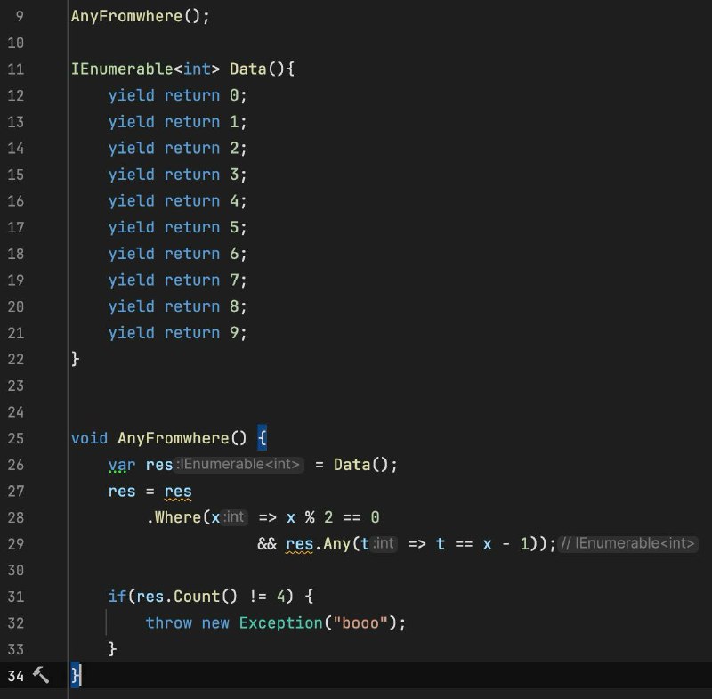Click 'yield return 7;' statement
The image size is (712, 699).
[177, 280]
